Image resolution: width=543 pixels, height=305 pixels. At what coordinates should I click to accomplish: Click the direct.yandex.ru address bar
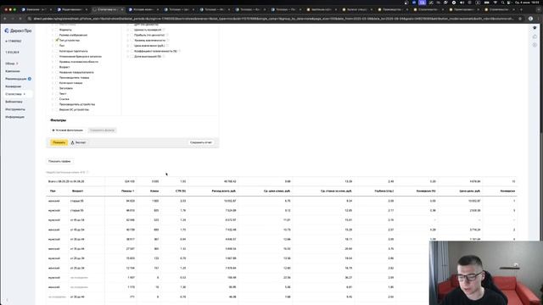coord(273,19)
